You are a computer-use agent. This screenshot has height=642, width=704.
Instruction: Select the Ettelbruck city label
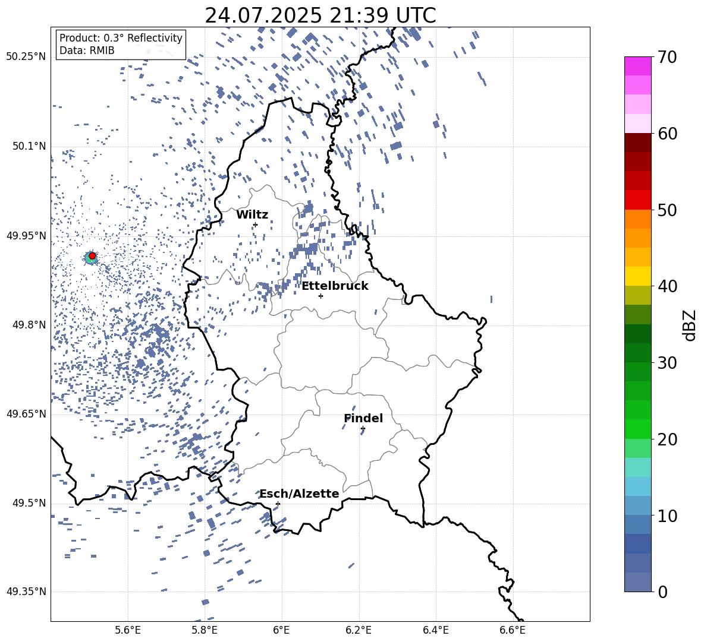[x=335, y=286]
